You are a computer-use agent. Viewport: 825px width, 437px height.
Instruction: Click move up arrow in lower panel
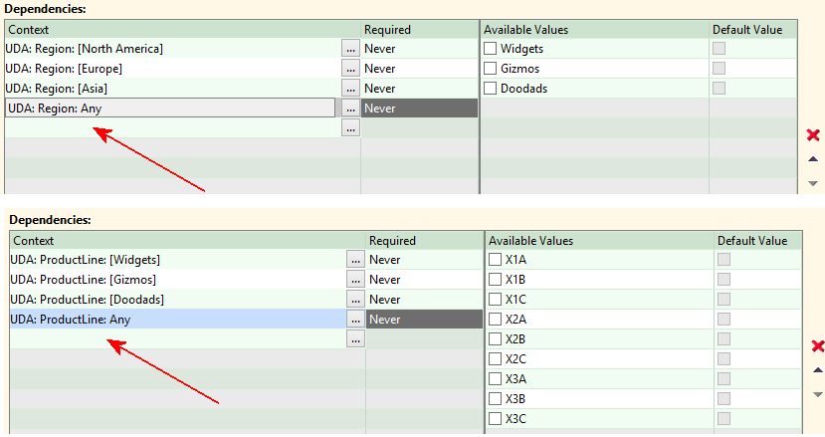point(818,370)
